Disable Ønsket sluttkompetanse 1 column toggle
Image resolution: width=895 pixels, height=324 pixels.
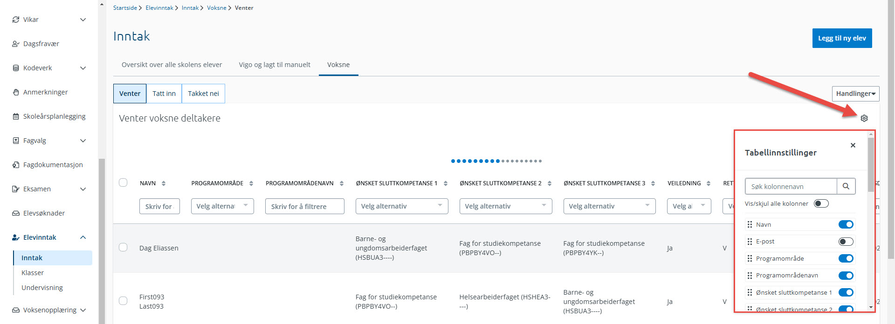point(846,292)
